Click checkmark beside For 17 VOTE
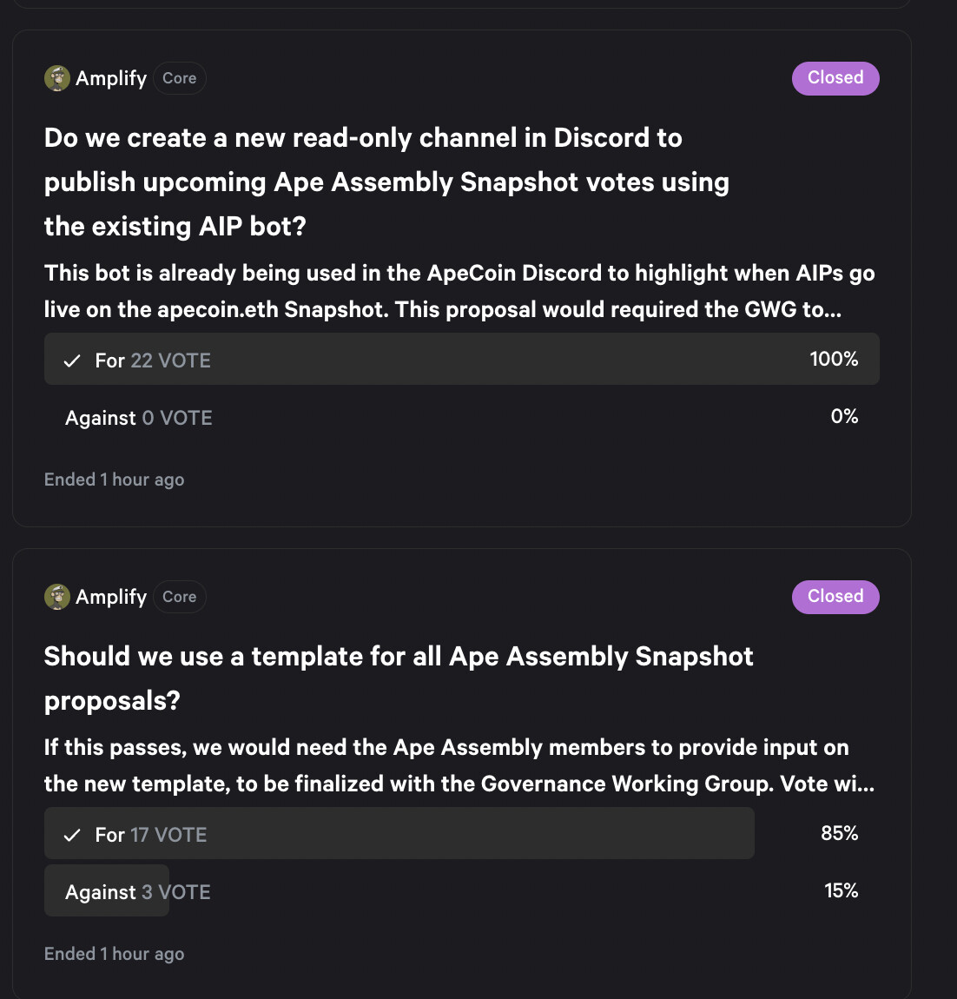Viewport: 957px width, 999px height. click(x=73, y=835)
